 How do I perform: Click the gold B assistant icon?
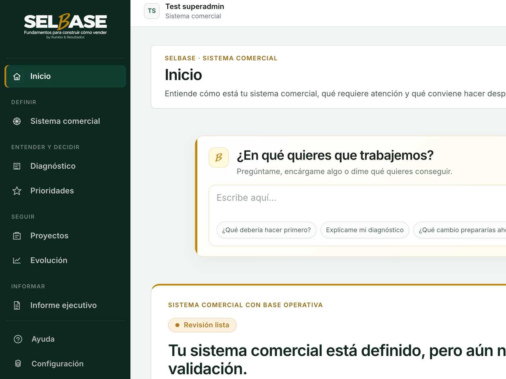click(219, 157)
